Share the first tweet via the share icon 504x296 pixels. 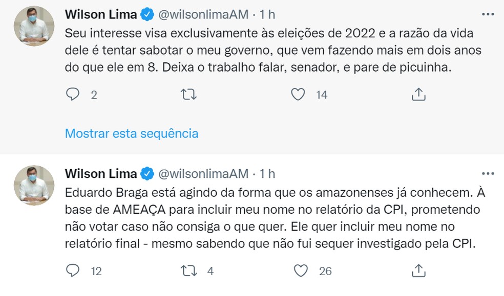(x=419, y=94)
